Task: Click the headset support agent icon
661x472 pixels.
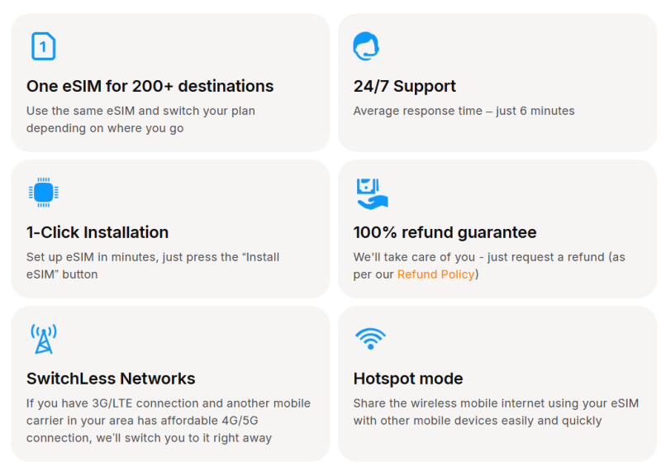Action: click(x=366, y=46)
